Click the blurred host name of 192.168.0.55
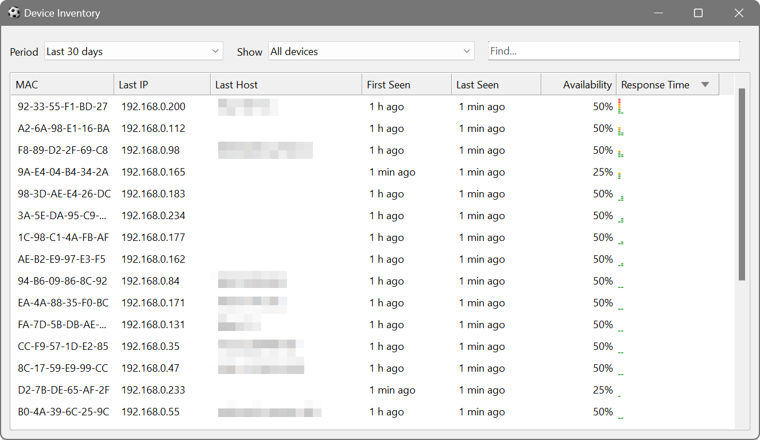The height and width of the screenshot is (440, 760). point(269,412)
